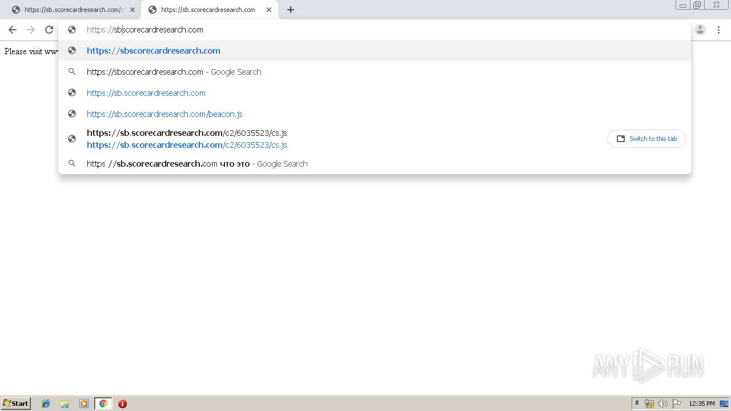The width and height of the screenshot is (731, 411).
Task: Open a new tab with the plus button
Action: (x=291, y=10)
